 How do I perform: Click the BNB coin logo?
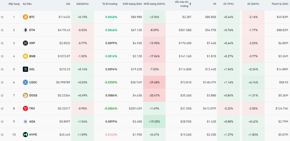click(x=25, y=56)
